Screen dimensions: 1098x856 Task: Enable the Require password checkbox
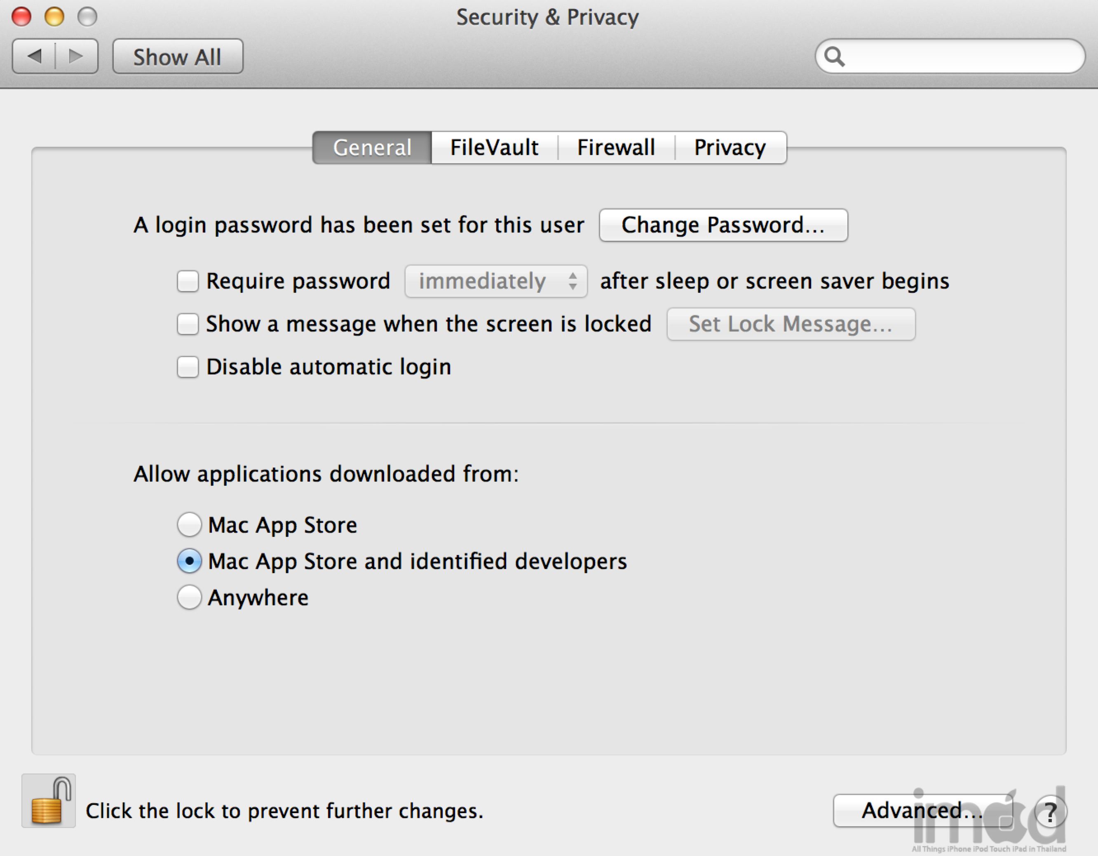click(x=188, y=281)
